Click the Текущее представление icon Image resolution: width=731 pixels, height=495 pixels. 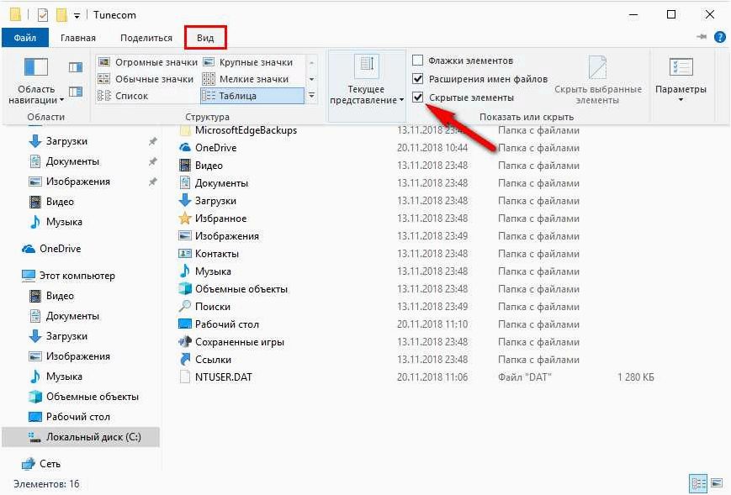pyautogui.click(x=367, y=66)
